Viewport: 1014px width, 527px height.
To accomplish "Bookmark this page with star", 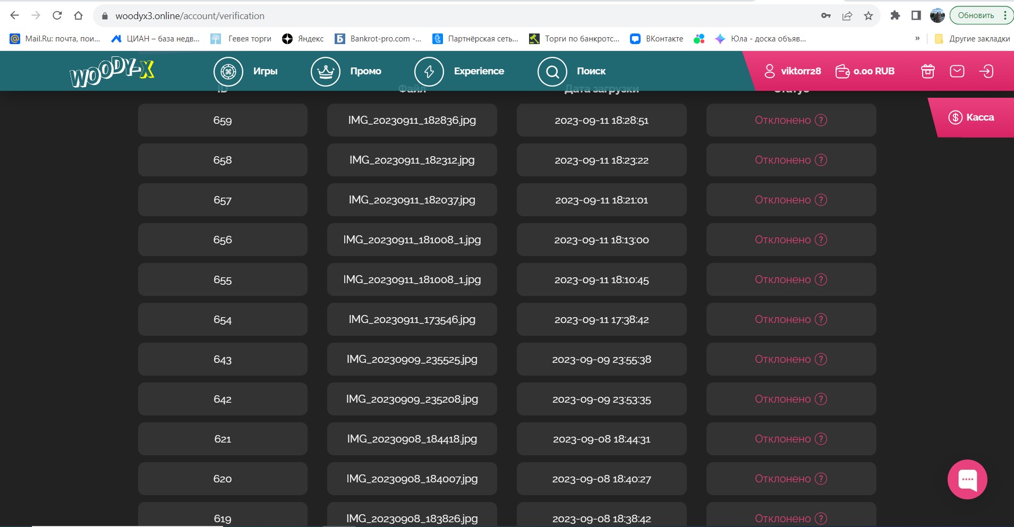I will click(x=868, y=15).
